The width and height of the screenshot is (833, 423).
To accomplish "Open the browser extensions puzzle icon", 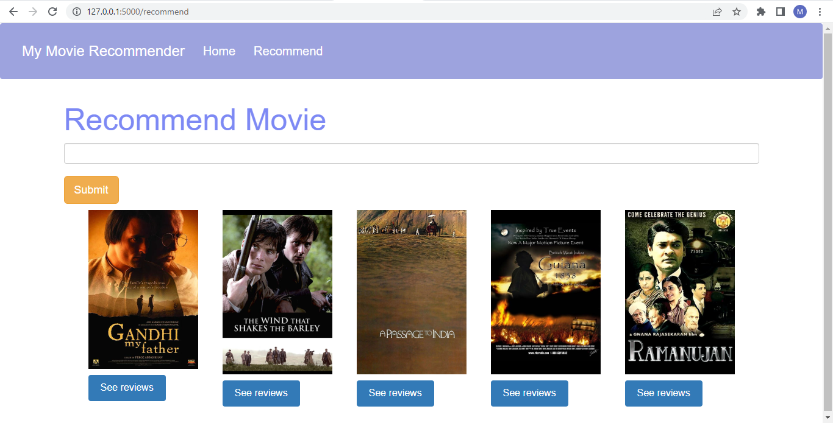I will [760, 11].
